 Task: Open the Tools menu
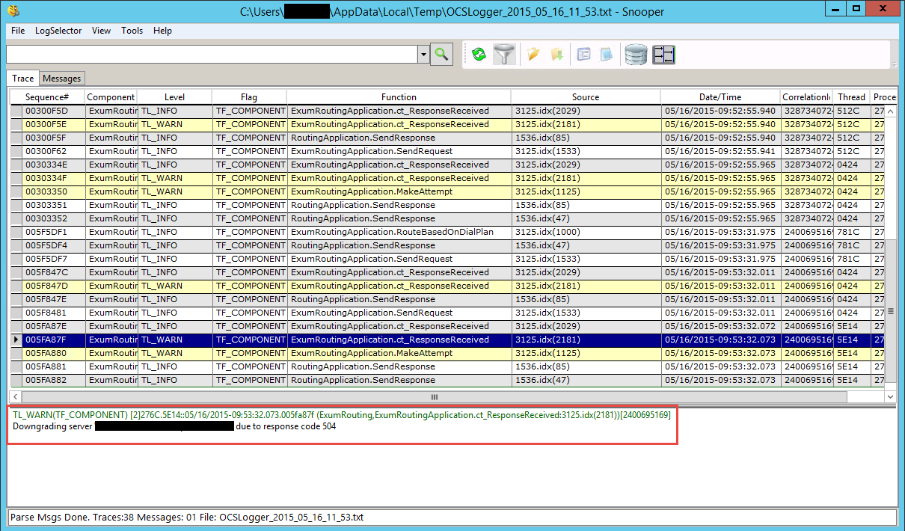pyautogui.click(x=132, y=31)
